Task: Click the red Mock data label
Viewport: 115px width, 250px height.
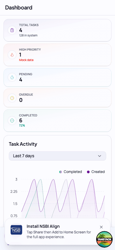Action: point(26,60)
